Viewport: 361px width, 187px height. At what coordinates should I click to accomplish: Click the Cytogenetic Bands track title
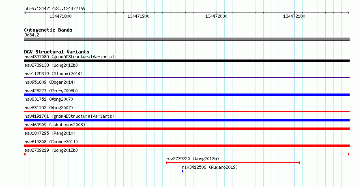pos(48,30)
